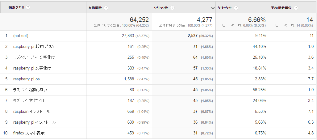This screenshot has height=140, width=317.
Task: Open ラズベリーパイ 文字化け query
Action: pyautogui.click(x=34, y=57)
